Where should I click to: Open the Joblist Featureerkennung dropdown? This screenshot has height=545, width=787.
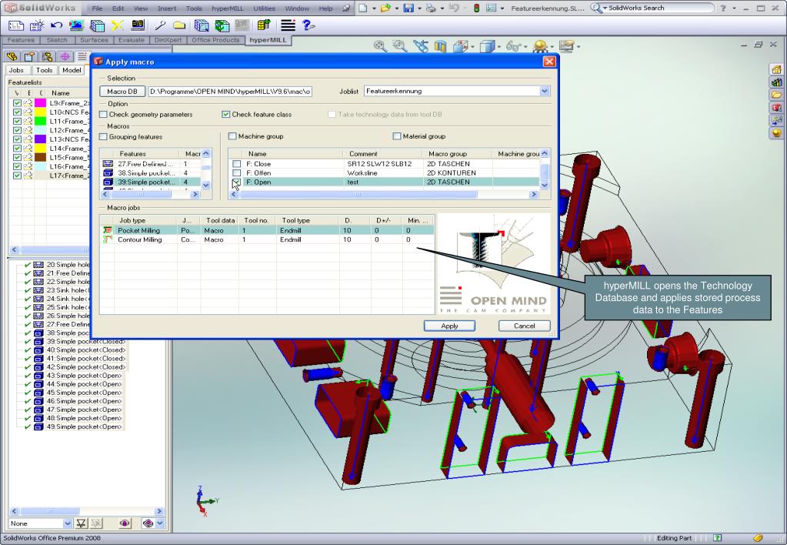pyautogui.click(x=545, y=92)
